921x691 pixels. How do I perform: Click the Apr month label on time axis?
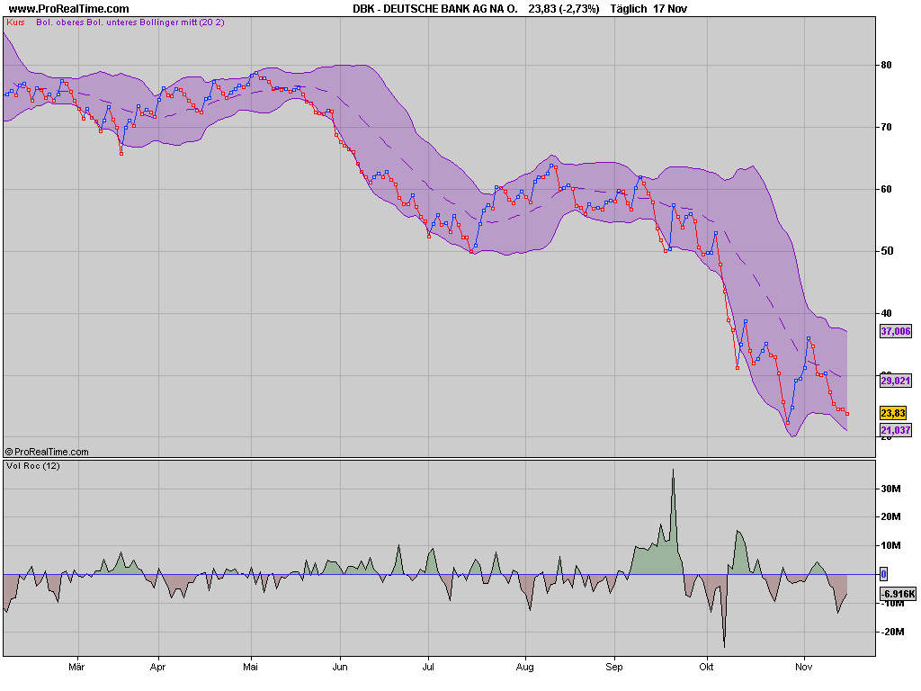[157, 667]
